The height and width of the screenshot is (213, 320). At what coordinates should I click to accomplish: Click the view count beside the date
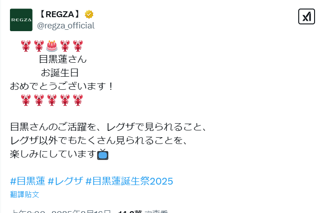pyautogui.click(x=143, y=211)
